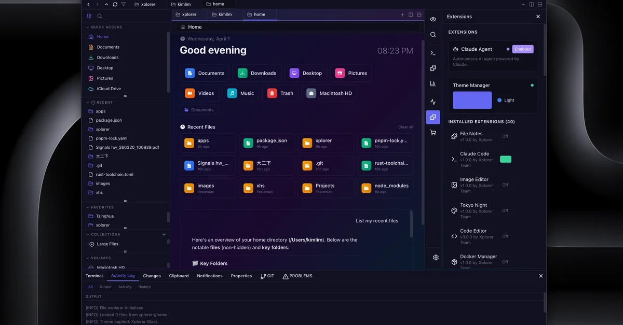Open the Downloads tile on home page
623x325 pixels.
click(x=257, y=73)
